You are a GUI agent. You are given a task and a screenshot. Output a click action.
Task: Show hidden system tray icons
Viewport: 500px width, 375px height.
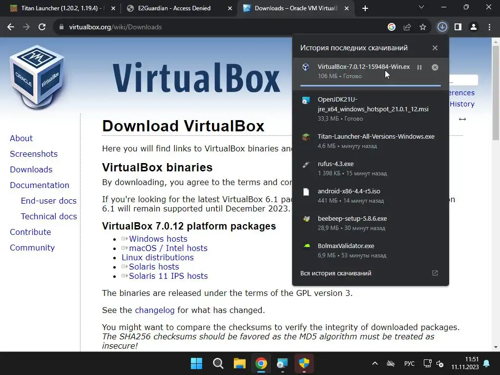375,363
